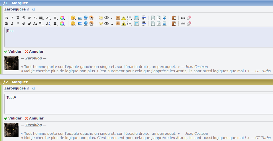The height and width of the screenshot is (141, 273).
Task: Click Valider under post ./1
Action: 13,52
